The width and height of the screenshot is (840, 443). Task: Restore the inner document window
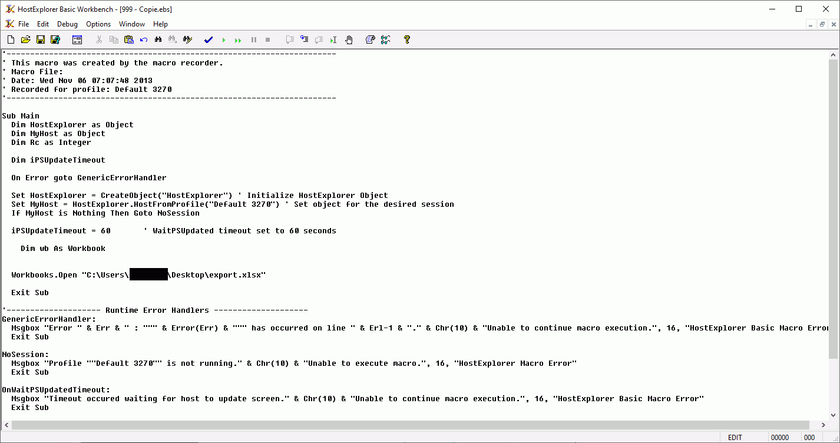point(822,24)
